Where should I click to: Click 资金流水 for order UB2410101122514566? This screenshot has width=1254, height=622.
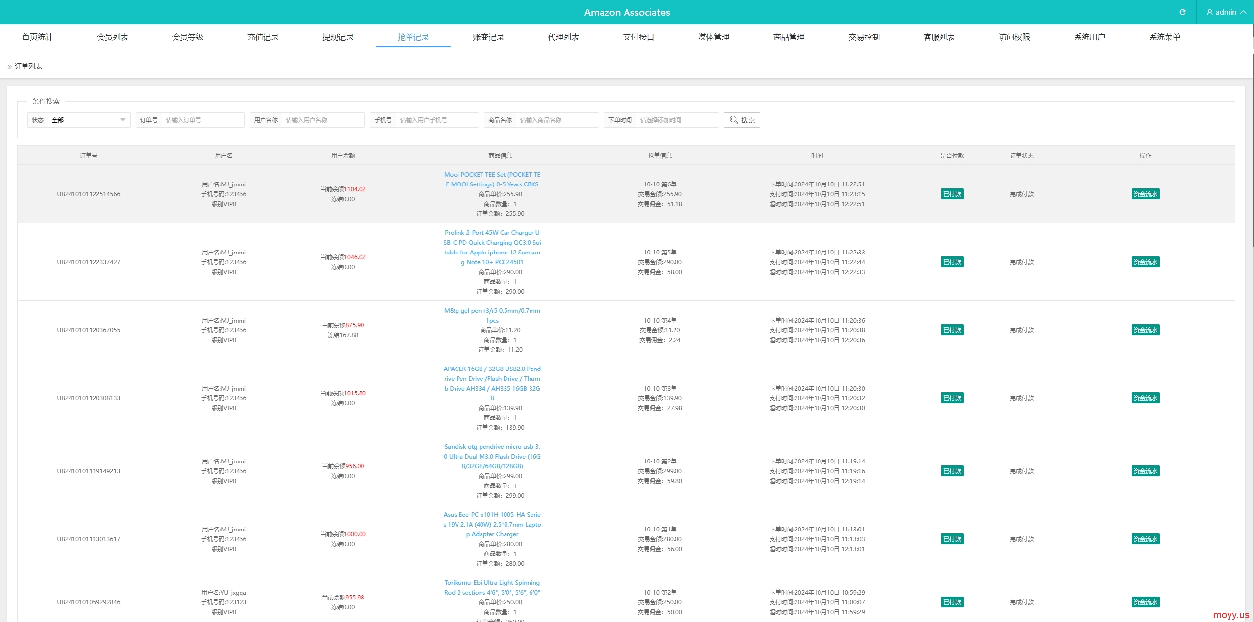[x=1145, y=194]
